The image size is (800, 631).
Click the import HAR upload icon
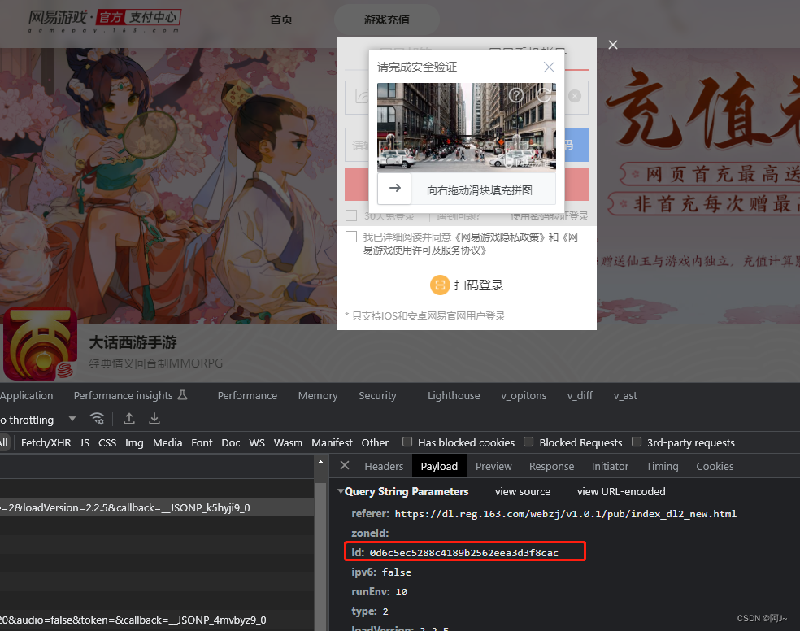pos(129,419)
